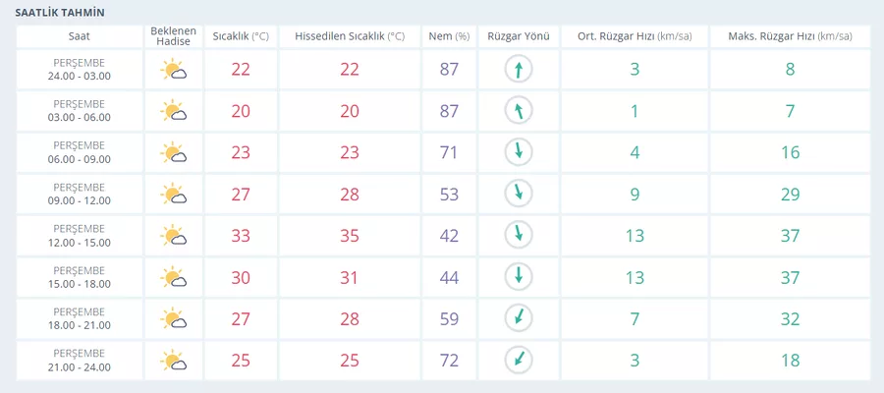Screen dimensions: 884x393
Task: Click the Saat column header
Action: click(x=80, y=36)
